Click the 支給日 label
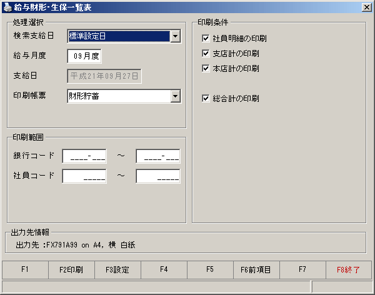The image size is (375, 295). click(25, 76)
